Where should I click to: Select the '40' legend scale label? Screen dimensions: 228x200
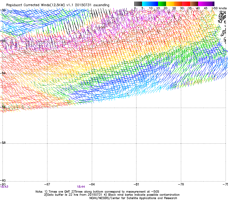pyautogui.click(x=198, y=8)
